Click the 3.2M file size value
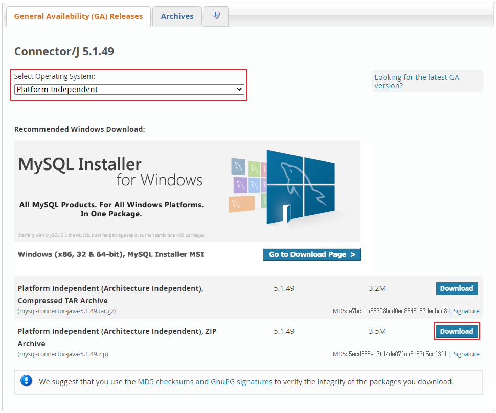Screen dimensions: 496x413 point(377,288)
